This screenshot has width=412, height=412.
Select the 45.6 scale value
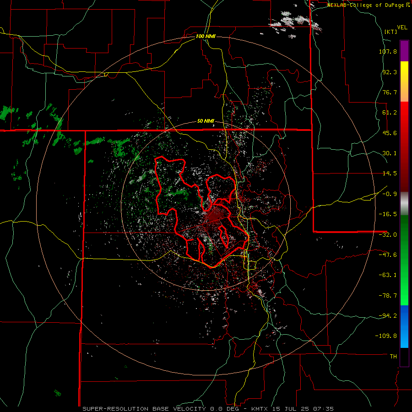point(390,133)
